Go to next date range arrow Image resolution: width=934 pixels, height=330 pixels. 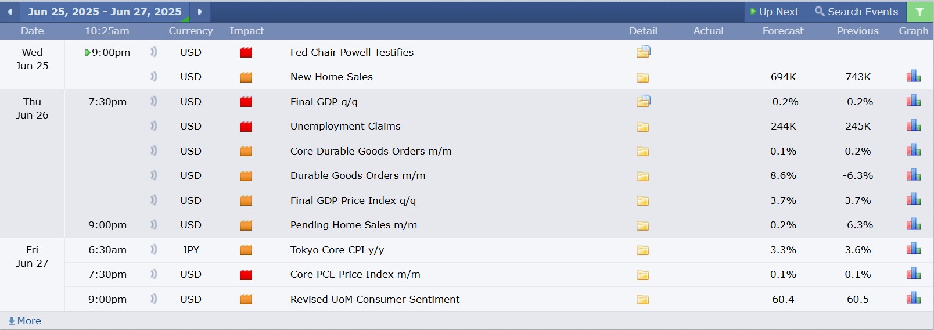pos(200,12)
